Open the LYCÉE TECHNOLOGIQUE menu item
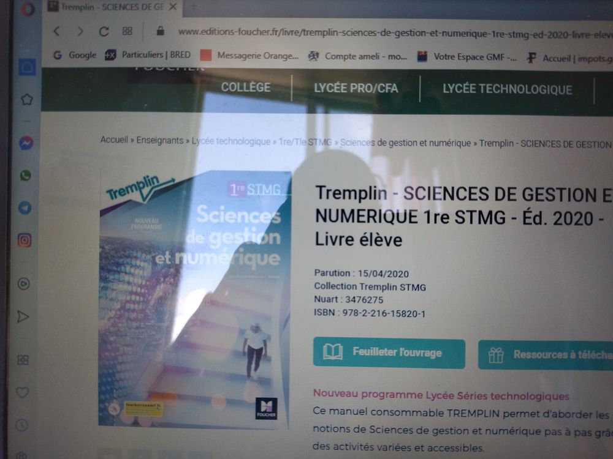 [507, 89]
